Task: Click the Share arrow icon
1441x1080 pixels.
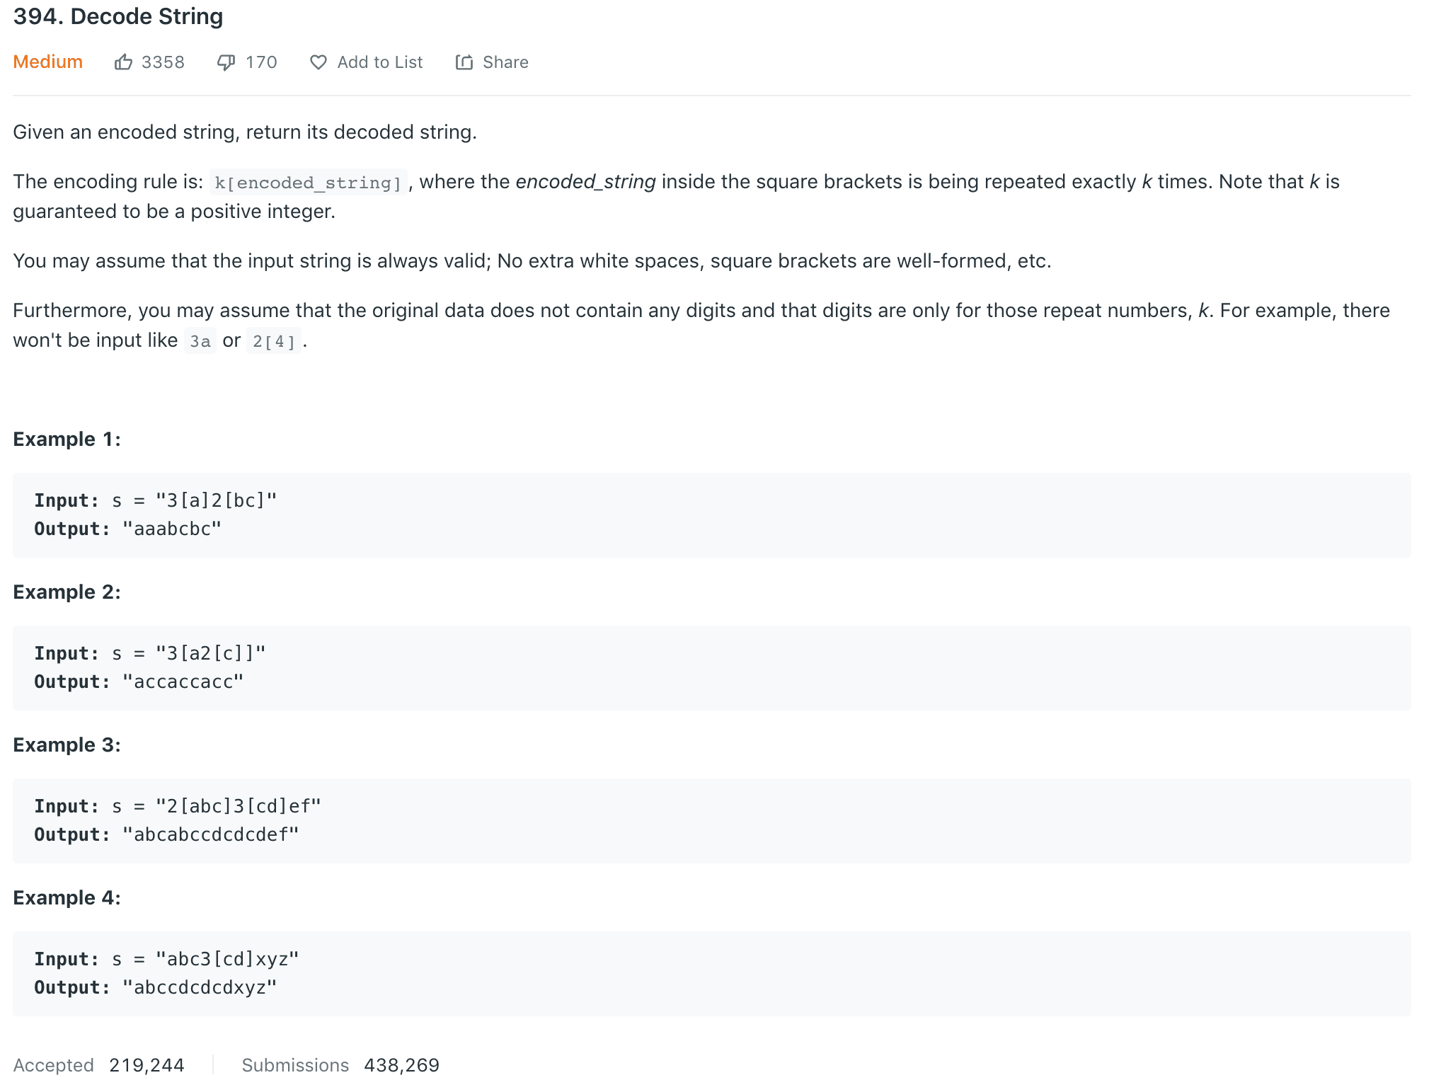Action: [464, 62]
